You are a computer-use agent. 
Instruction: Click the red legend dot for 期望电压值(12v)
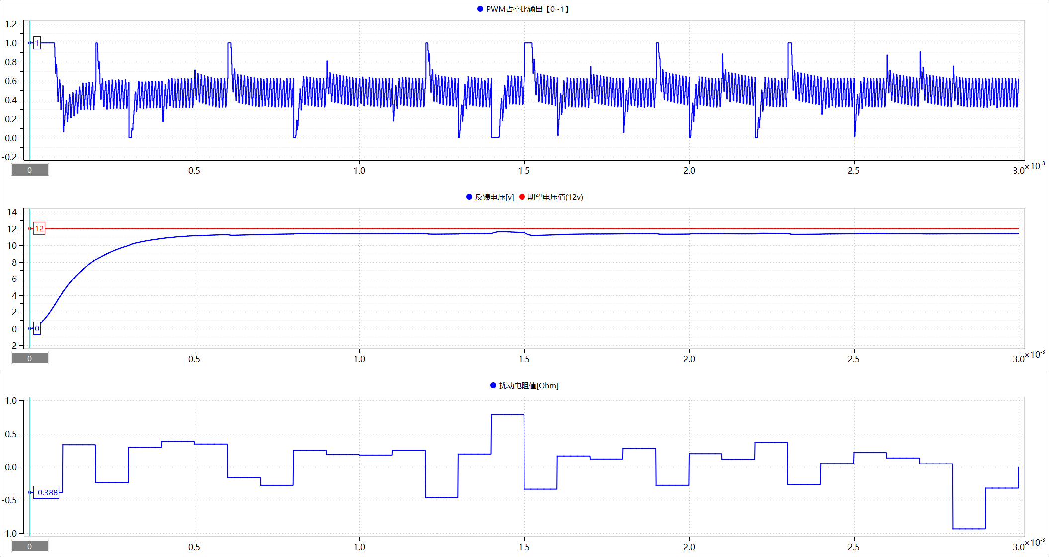tap(522, 197)
